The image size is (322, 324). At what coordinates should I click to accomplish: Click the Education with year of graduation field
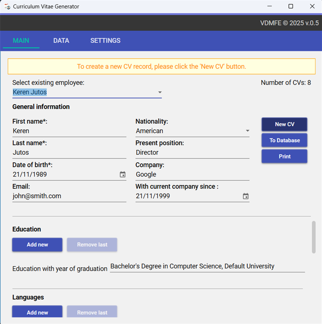[x=207, y=266]
